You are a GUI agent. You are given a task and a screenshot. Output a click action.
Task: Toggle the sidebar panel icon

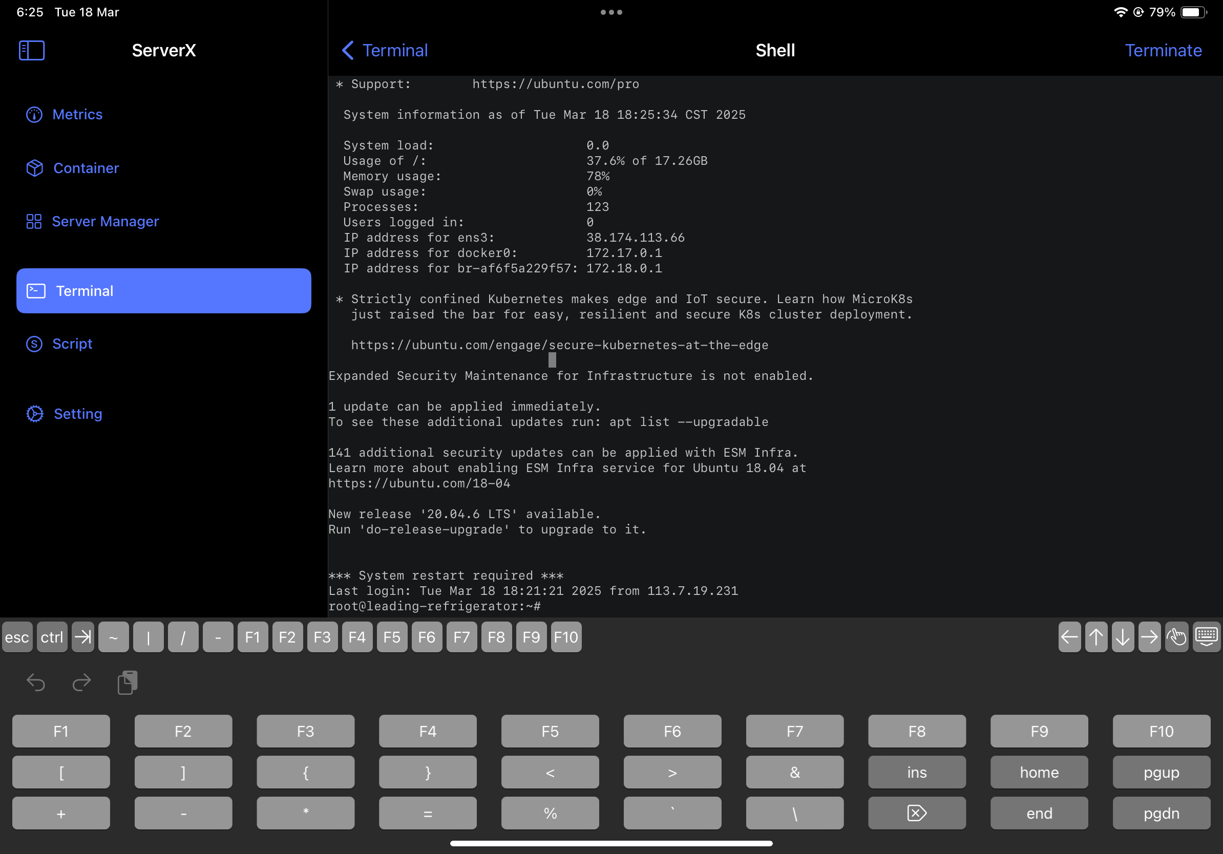(x=32, y=51)
